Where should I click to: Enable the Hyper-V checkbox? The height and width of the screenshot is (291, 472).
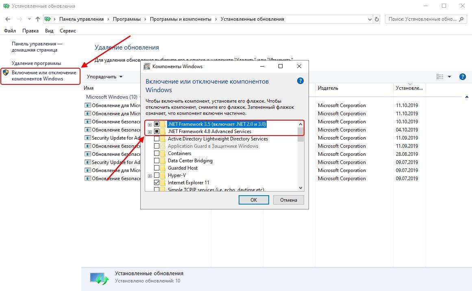pyautogui.click(x=157, y=175)
